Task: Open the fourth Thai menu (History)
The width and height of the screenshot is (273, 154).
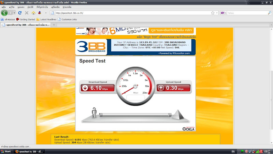Action: (30, 7)
